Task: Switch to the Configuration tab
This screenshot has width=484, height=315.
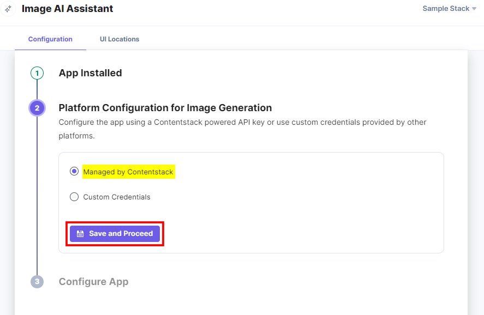Action: tap(50, 39)
